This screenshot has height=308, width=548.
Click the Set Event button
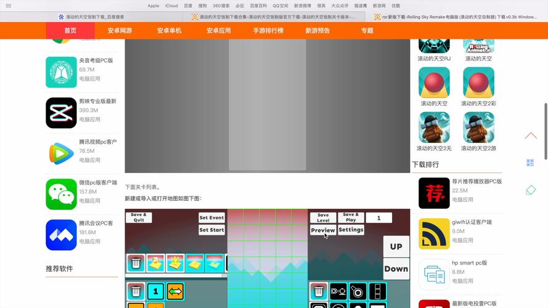point(212,217)
